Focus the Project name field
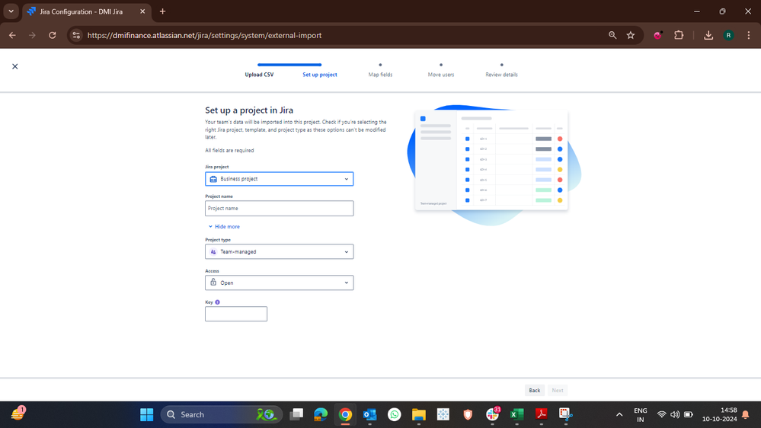 coord(279,208)
